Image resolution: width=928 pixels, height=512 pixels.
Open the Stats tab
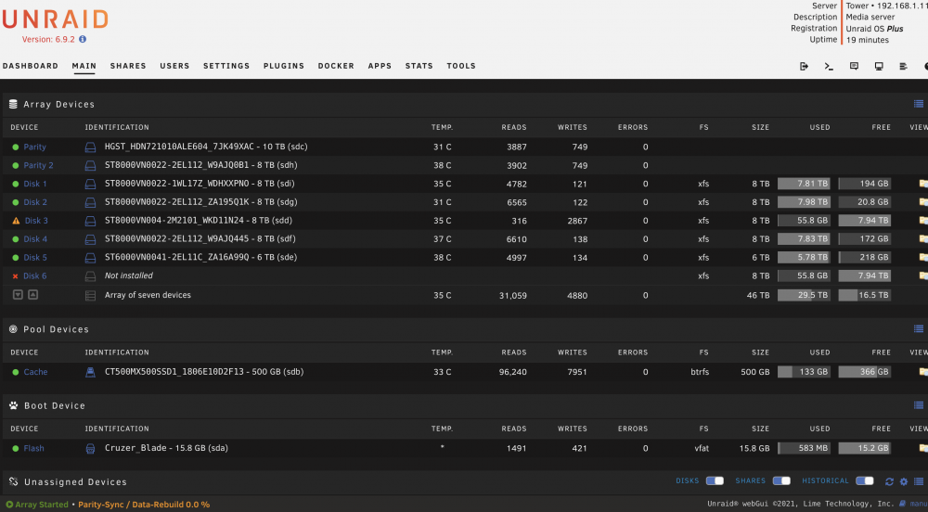(x=419, y=66)
